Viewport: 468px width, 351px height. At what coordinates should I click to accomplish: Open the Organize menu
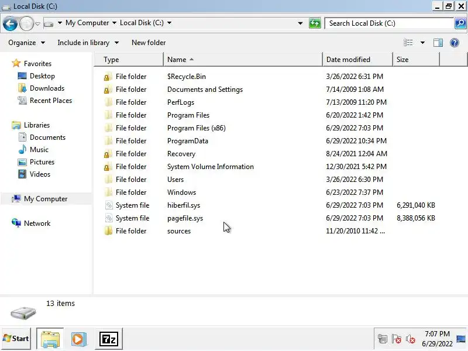(26, 43)
